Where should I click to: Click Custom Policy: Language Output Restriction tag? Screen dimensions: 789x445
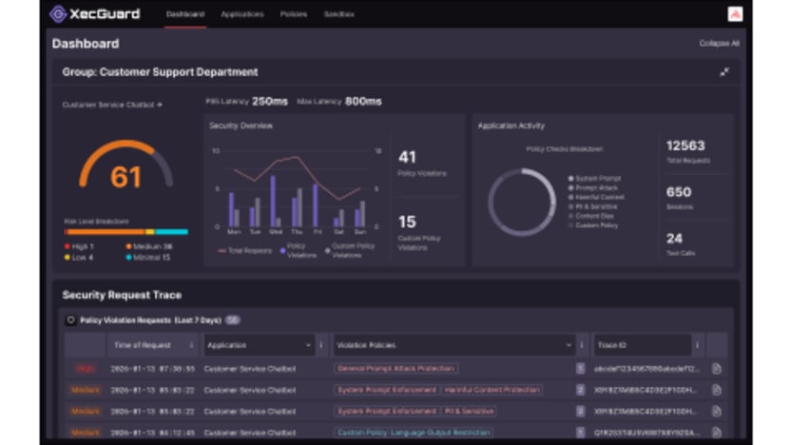tap(414, 433)
